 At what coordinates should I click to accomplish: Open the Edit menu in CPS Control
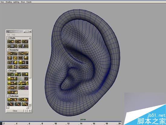(8, 35)
